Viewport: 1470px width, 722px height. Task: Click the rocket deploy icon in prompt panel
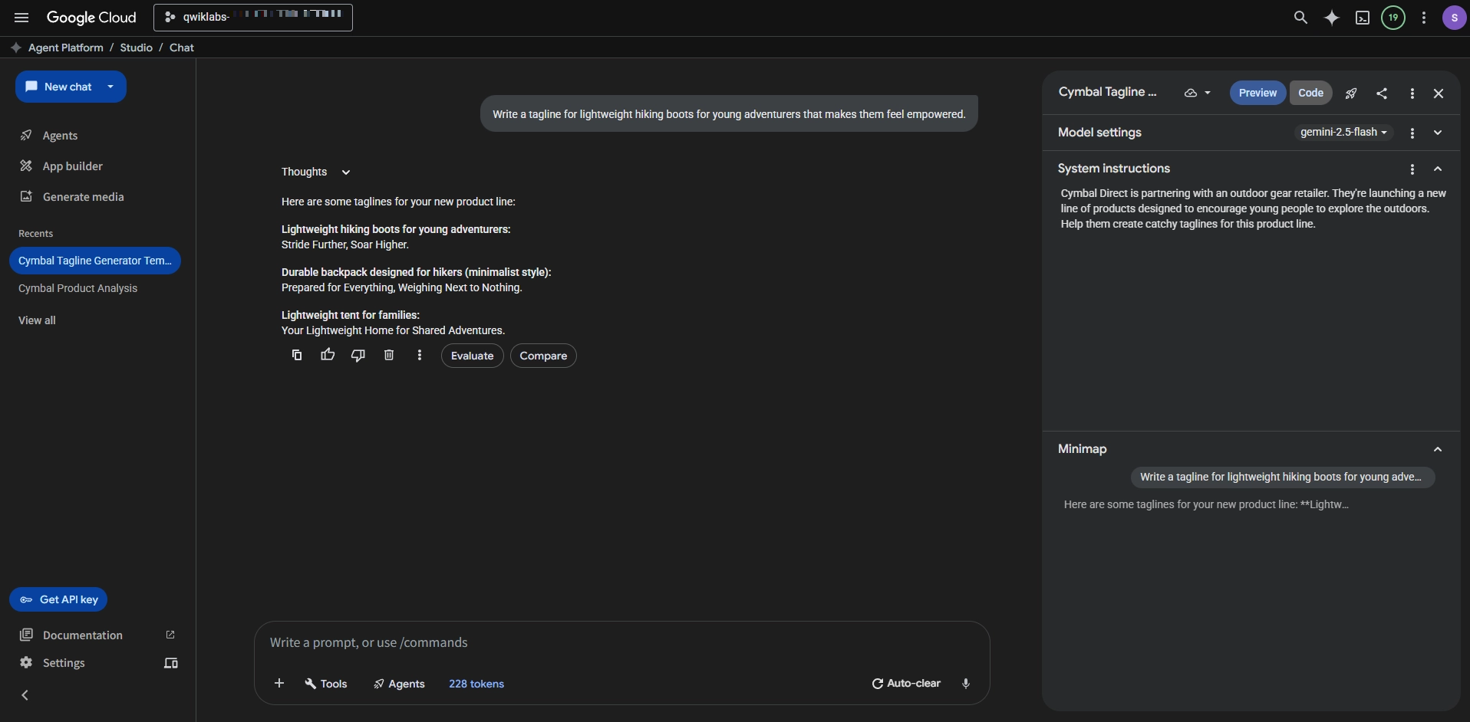(x=1351, y=93)
